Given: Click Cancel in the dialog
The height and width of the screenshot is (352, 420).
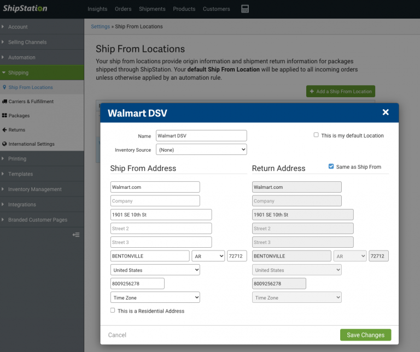Looking at the screenshot, I should coord(117,335).
